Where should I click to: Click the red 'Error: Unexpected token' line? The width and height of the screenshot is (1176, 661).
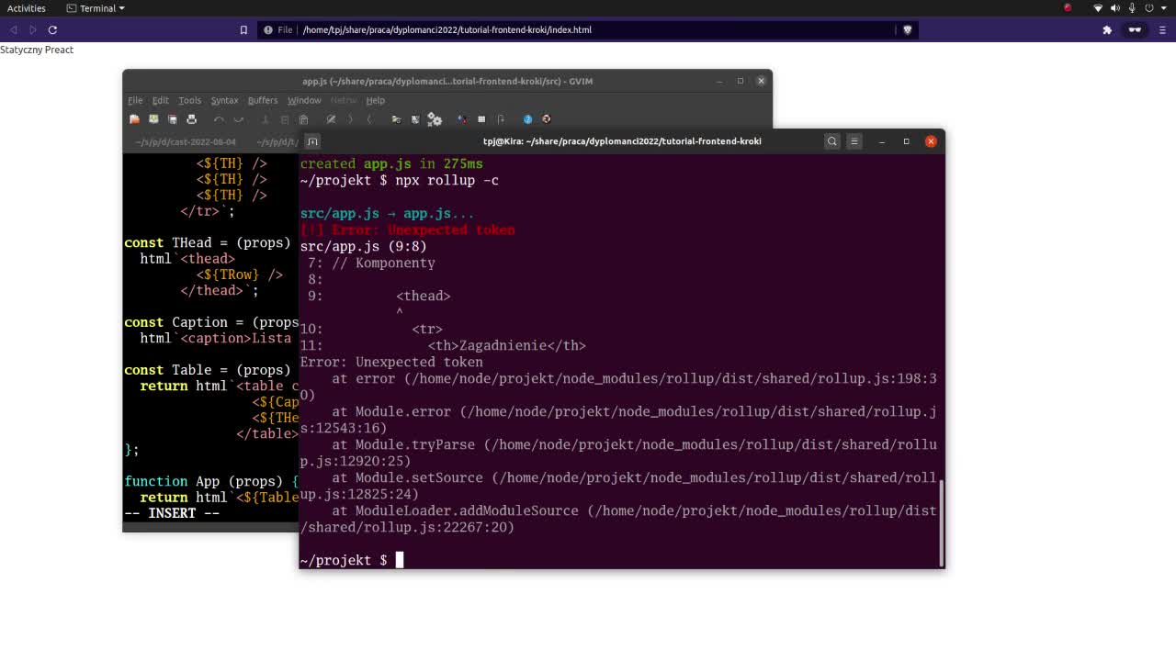point(408,230)
